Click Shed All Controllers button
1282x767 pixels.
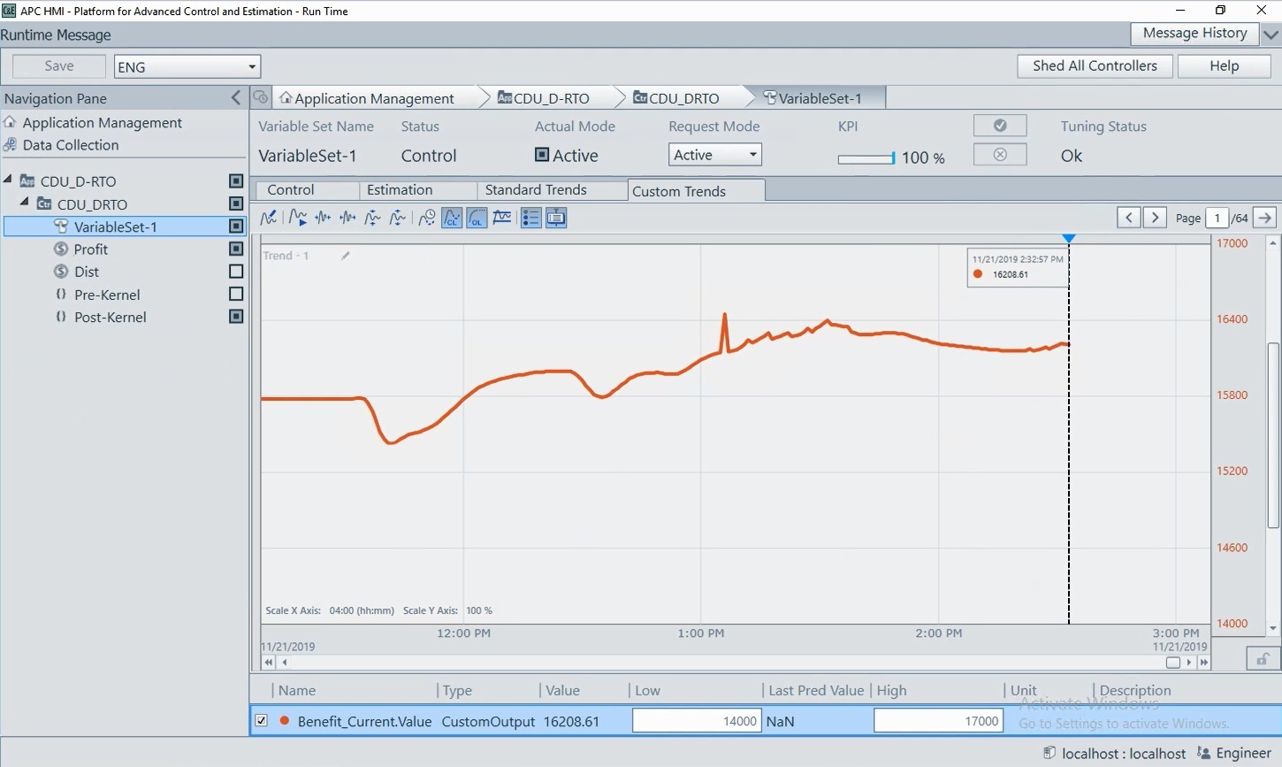click(x=1095, y=66)
